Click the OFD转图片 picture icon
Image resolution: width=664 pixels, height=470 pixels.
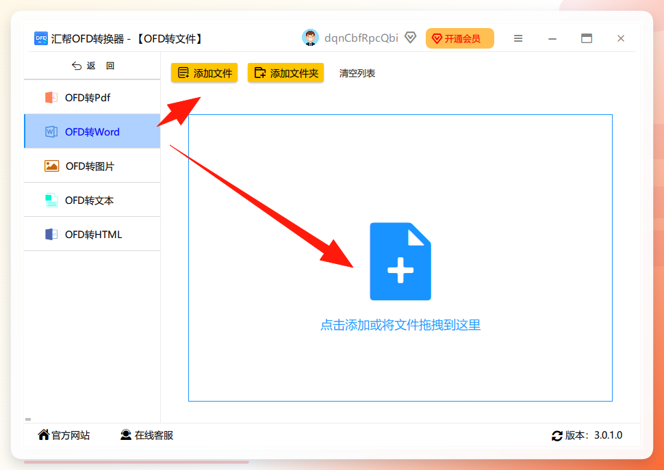pos(51,166)
